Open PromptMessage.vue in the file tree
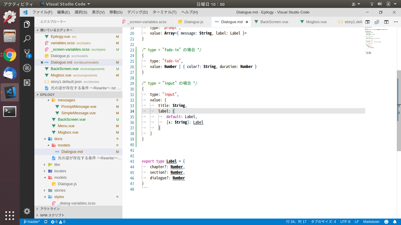 [x=79, y=107]
